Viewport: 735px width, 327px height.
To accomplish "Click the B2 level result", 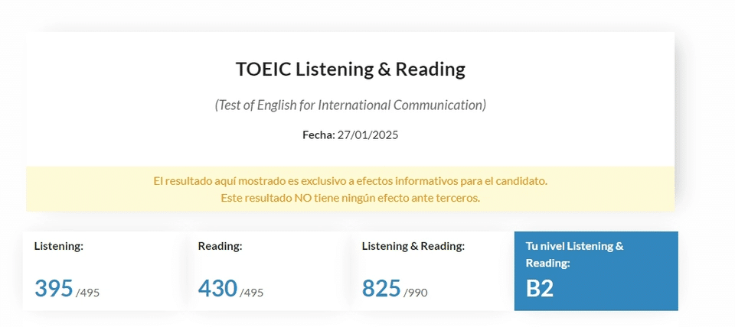I will coord(540,288).
